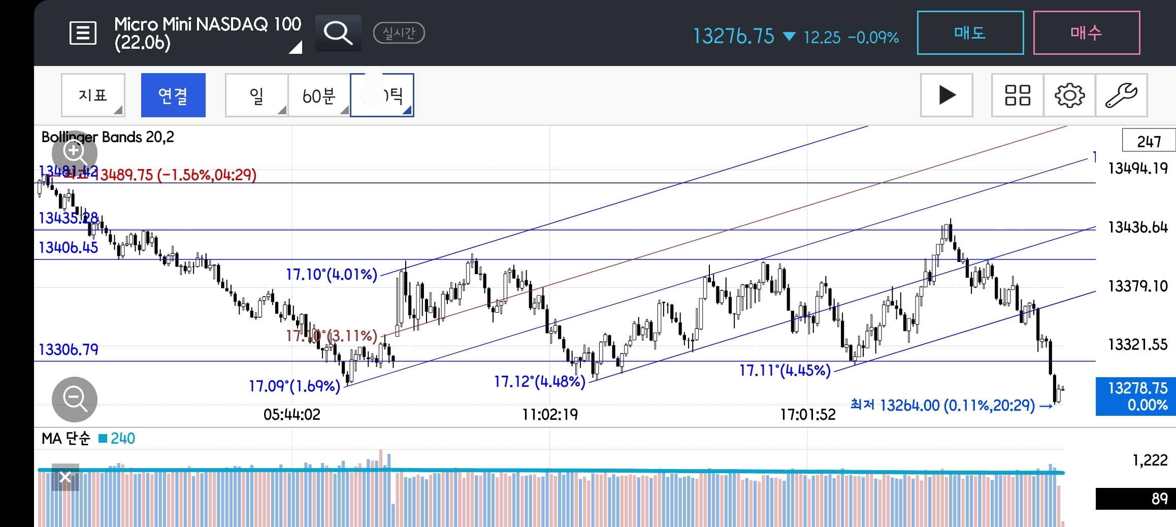Image resolution: width=1176 pixels, height=527 pixels.
Task: Click the 11:02:19 time axis label
Action: coord(550,415)
